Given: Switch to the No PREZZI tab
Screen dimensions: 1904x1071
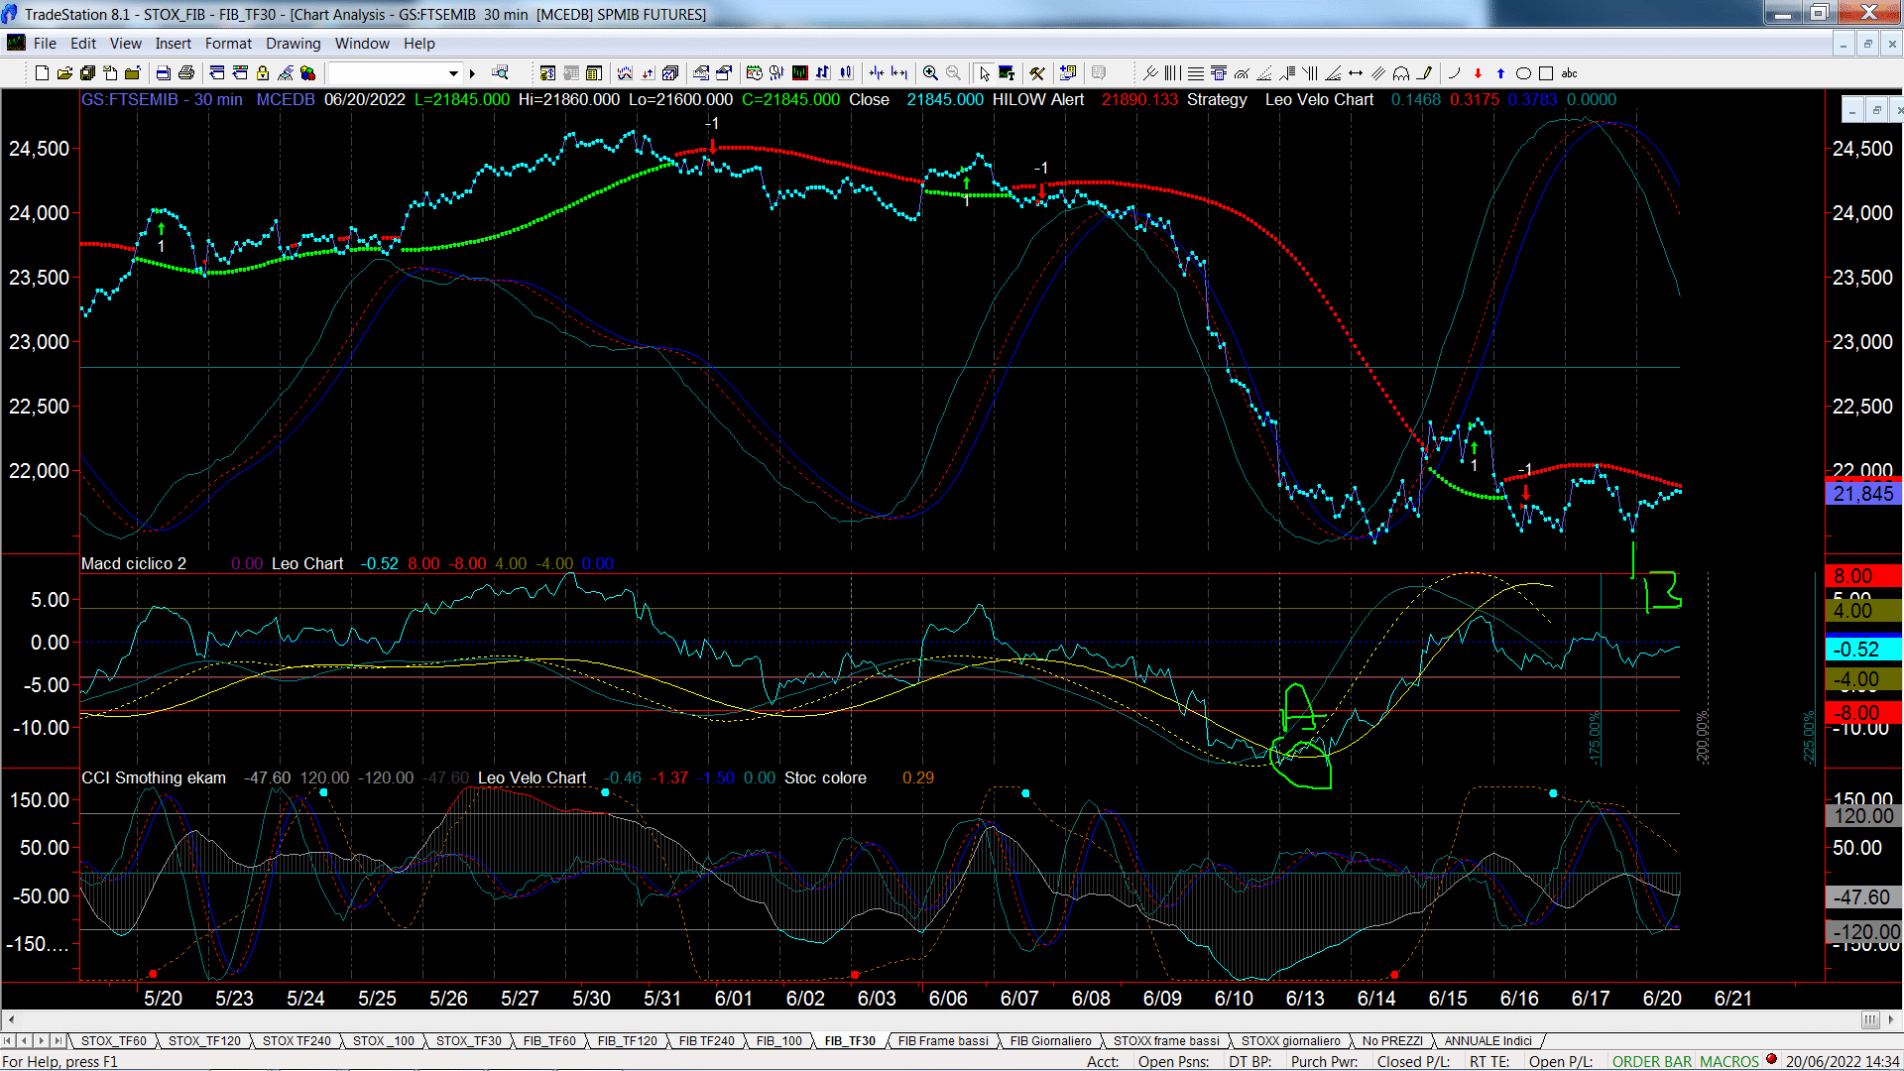Looking at the screenshot, I should [1392, 1040].
